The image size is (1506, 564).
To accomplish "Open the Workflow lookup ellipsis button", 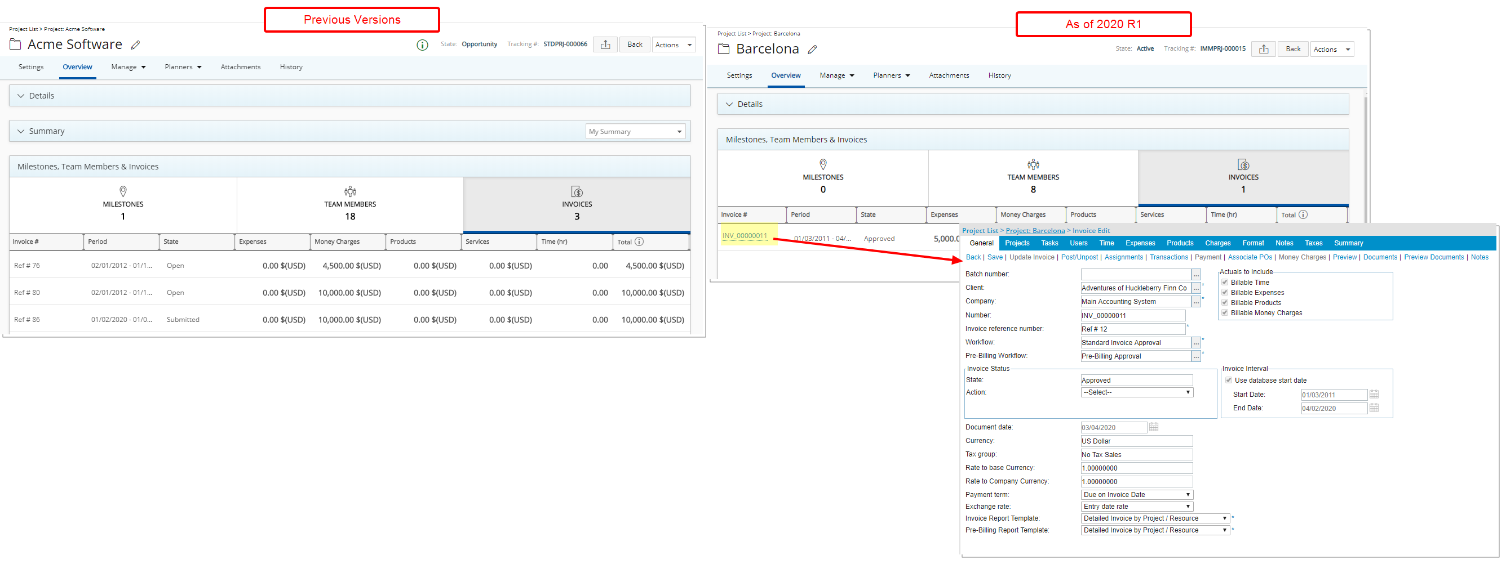I will coord(1196,343).
